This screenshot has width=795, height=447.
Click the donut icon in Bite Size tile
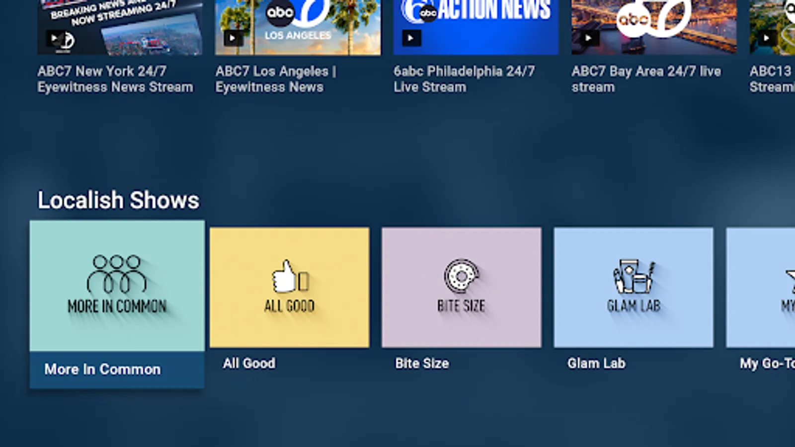coord(462,276)
